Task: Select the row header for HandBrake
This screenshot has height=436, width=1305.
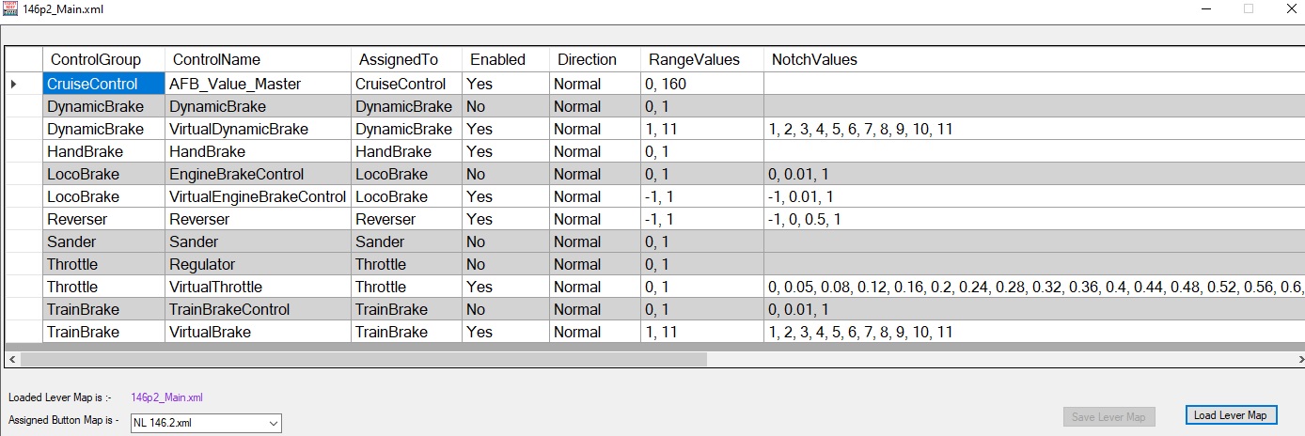Action: 24,151
